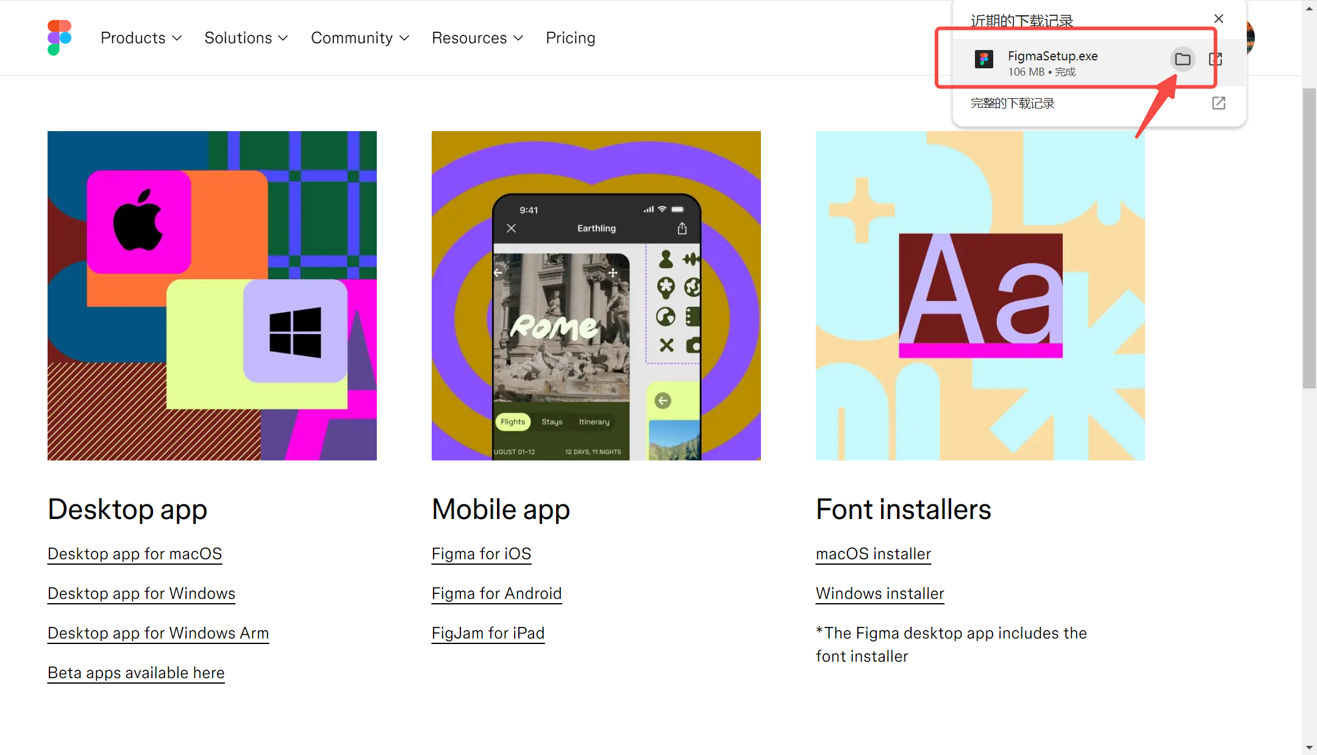Click the Font installers Aa artwork
This screenshot has width=1317, height=755.
(980, 296)
